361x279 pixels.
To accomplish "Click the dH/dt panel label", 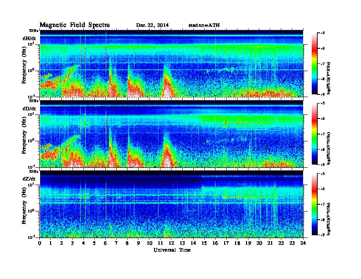I will point(29,38).
